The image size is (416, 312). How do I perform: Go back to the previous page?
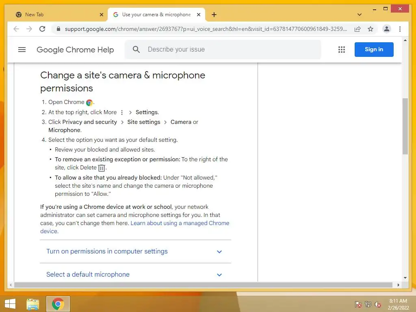coord(16,29)
